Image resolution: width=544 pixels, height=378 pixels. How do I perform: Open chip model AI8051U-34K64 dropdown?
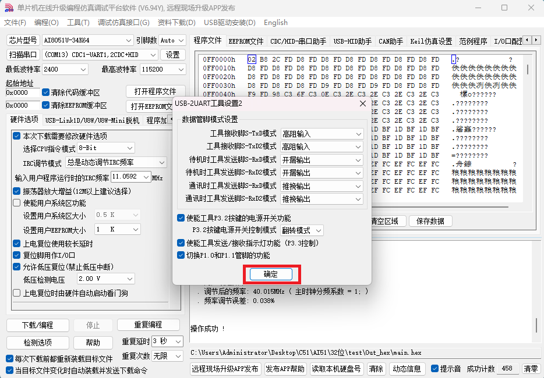point(88,40)
